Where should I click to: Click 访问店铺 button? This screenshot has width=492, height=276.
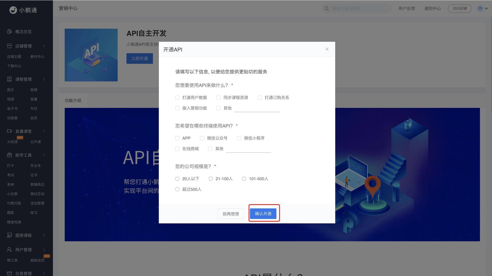click(x=460, y=8)
